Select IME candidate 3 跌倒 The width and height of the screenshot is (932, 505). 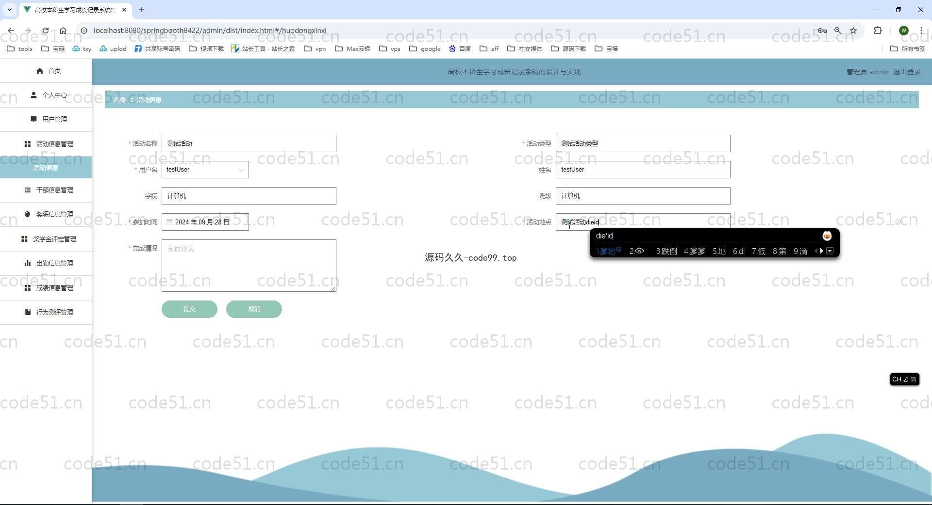[666, 251]
